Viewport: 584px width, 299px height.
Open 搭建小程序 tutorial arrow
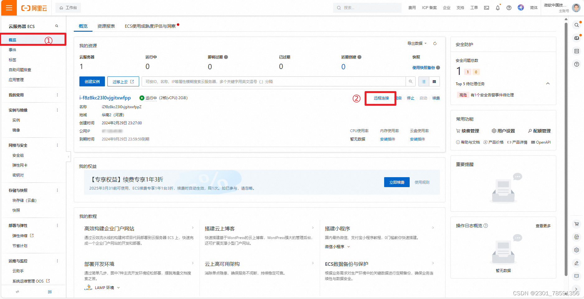tap(433, 228)
